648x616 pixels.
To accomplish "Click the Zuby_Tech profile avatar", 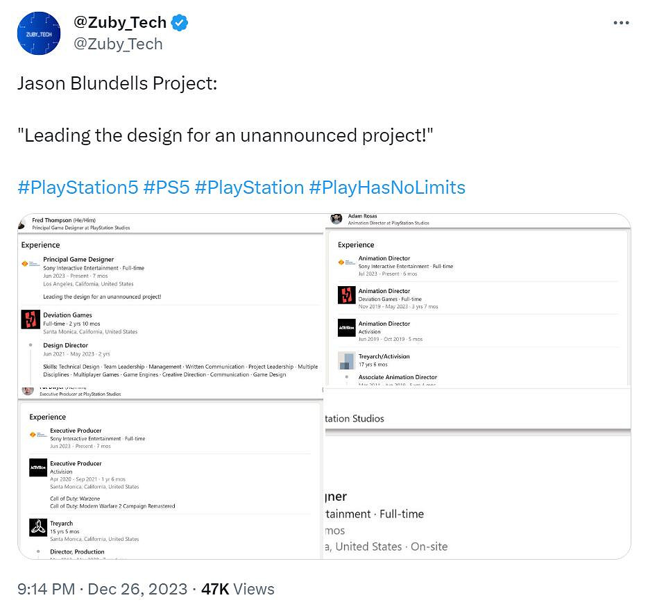I will [x=39, y=33].
